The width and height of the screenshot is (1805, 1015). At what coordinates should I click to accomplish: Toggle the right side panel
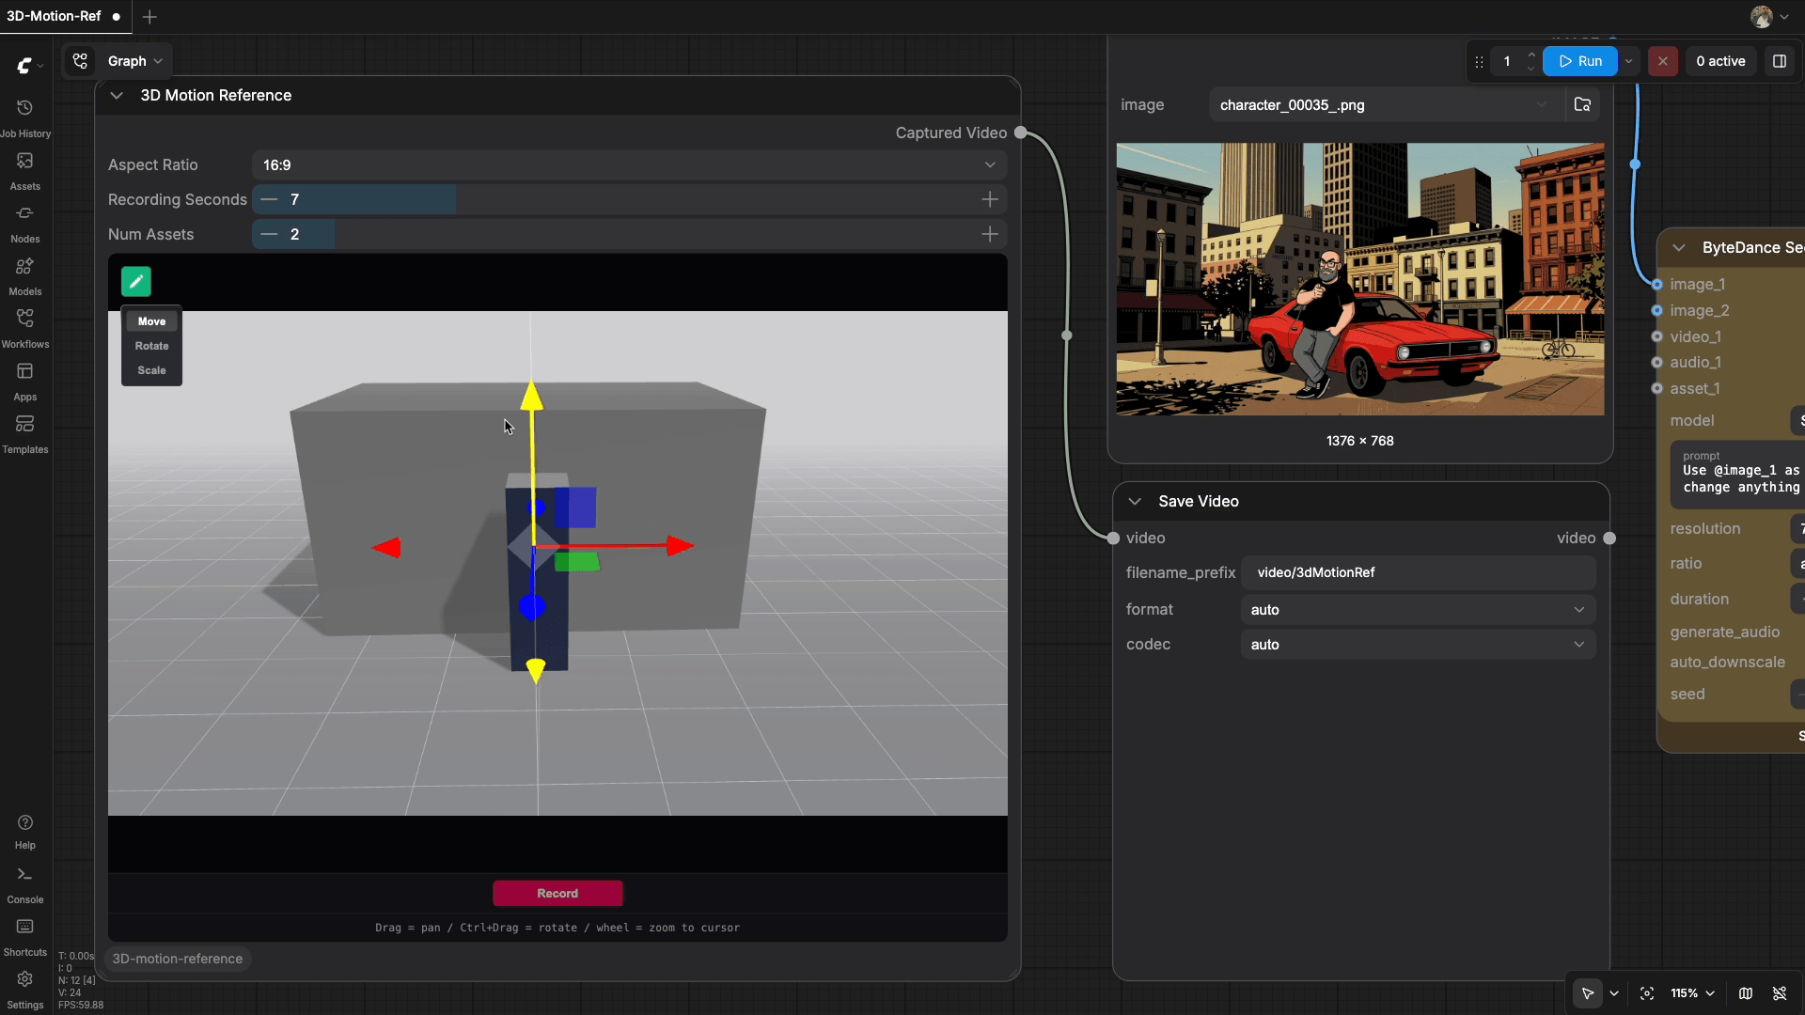tap(1780, 61)
